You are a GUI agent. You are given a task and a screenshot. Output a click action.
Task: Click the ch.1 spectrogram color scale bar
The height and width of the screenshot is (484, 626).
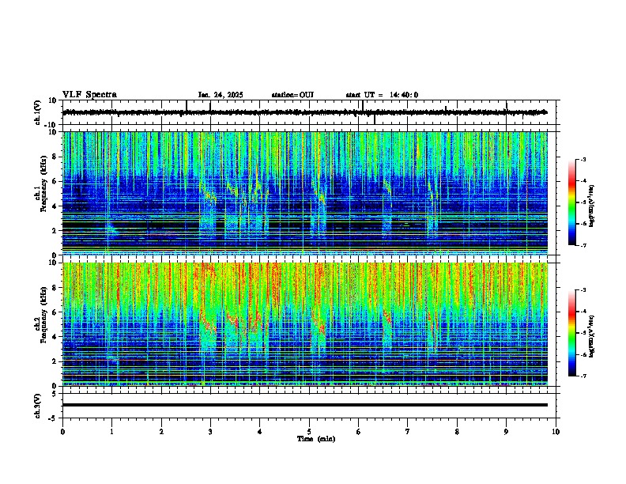click(x=572, y=202)
